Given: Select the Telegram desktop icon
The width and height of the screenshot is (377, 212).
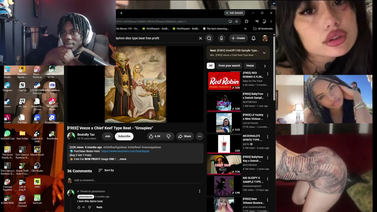Looking at the screenshot, I should coord(7,87).
